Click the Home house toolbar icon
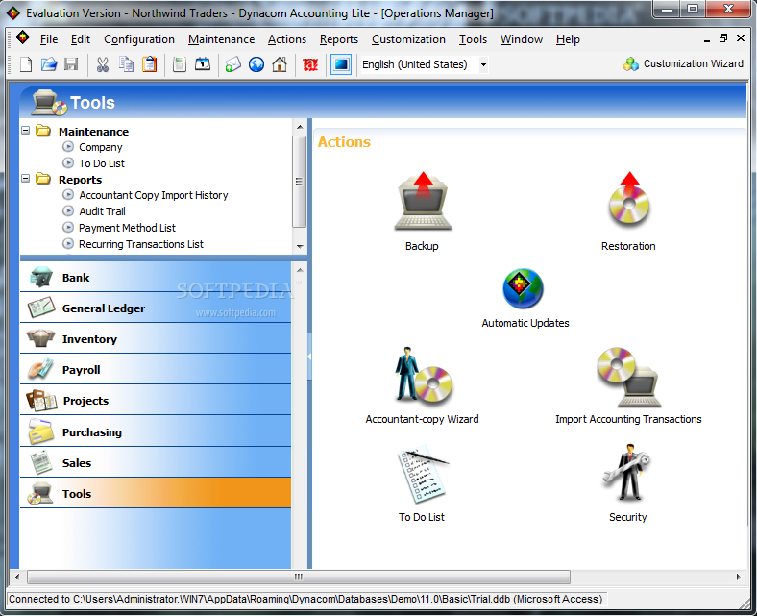Screen dimensions: 757x616 point(280,64)
